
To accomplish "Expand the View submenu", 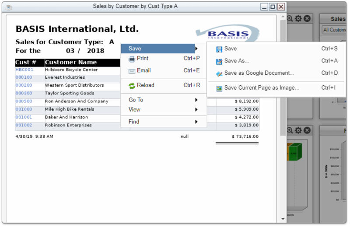I will 163,109.
